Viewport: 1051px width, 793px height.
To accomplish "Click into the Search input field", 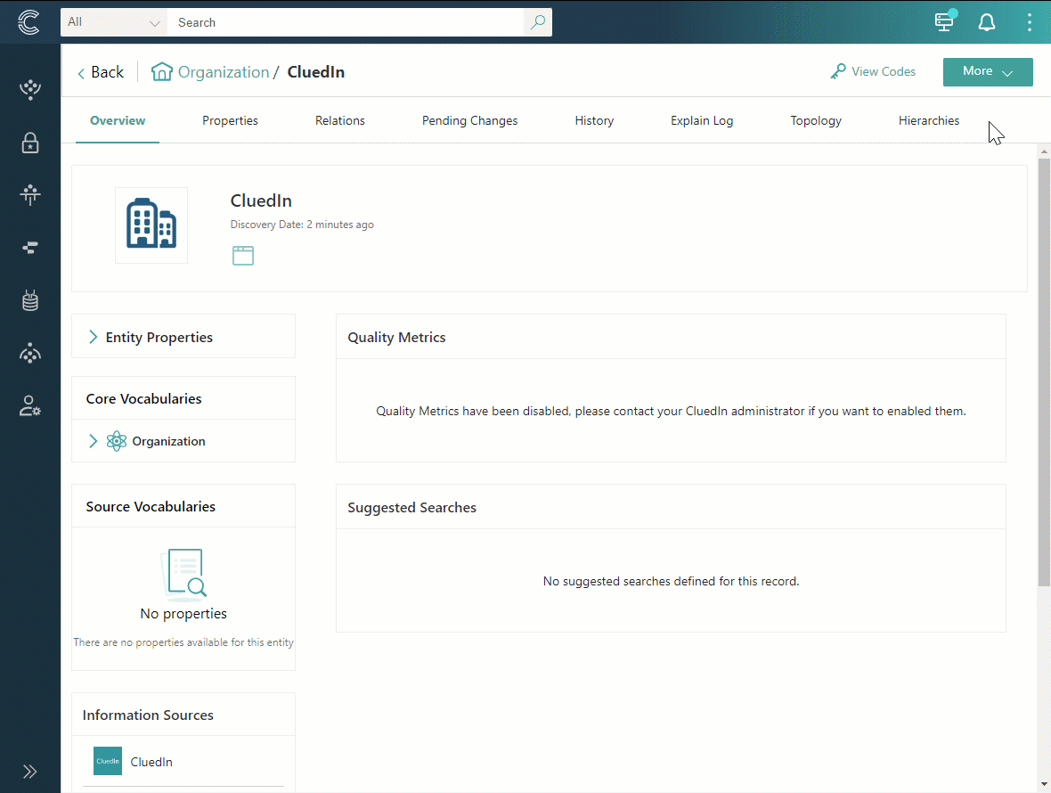I will pos(347,22).
